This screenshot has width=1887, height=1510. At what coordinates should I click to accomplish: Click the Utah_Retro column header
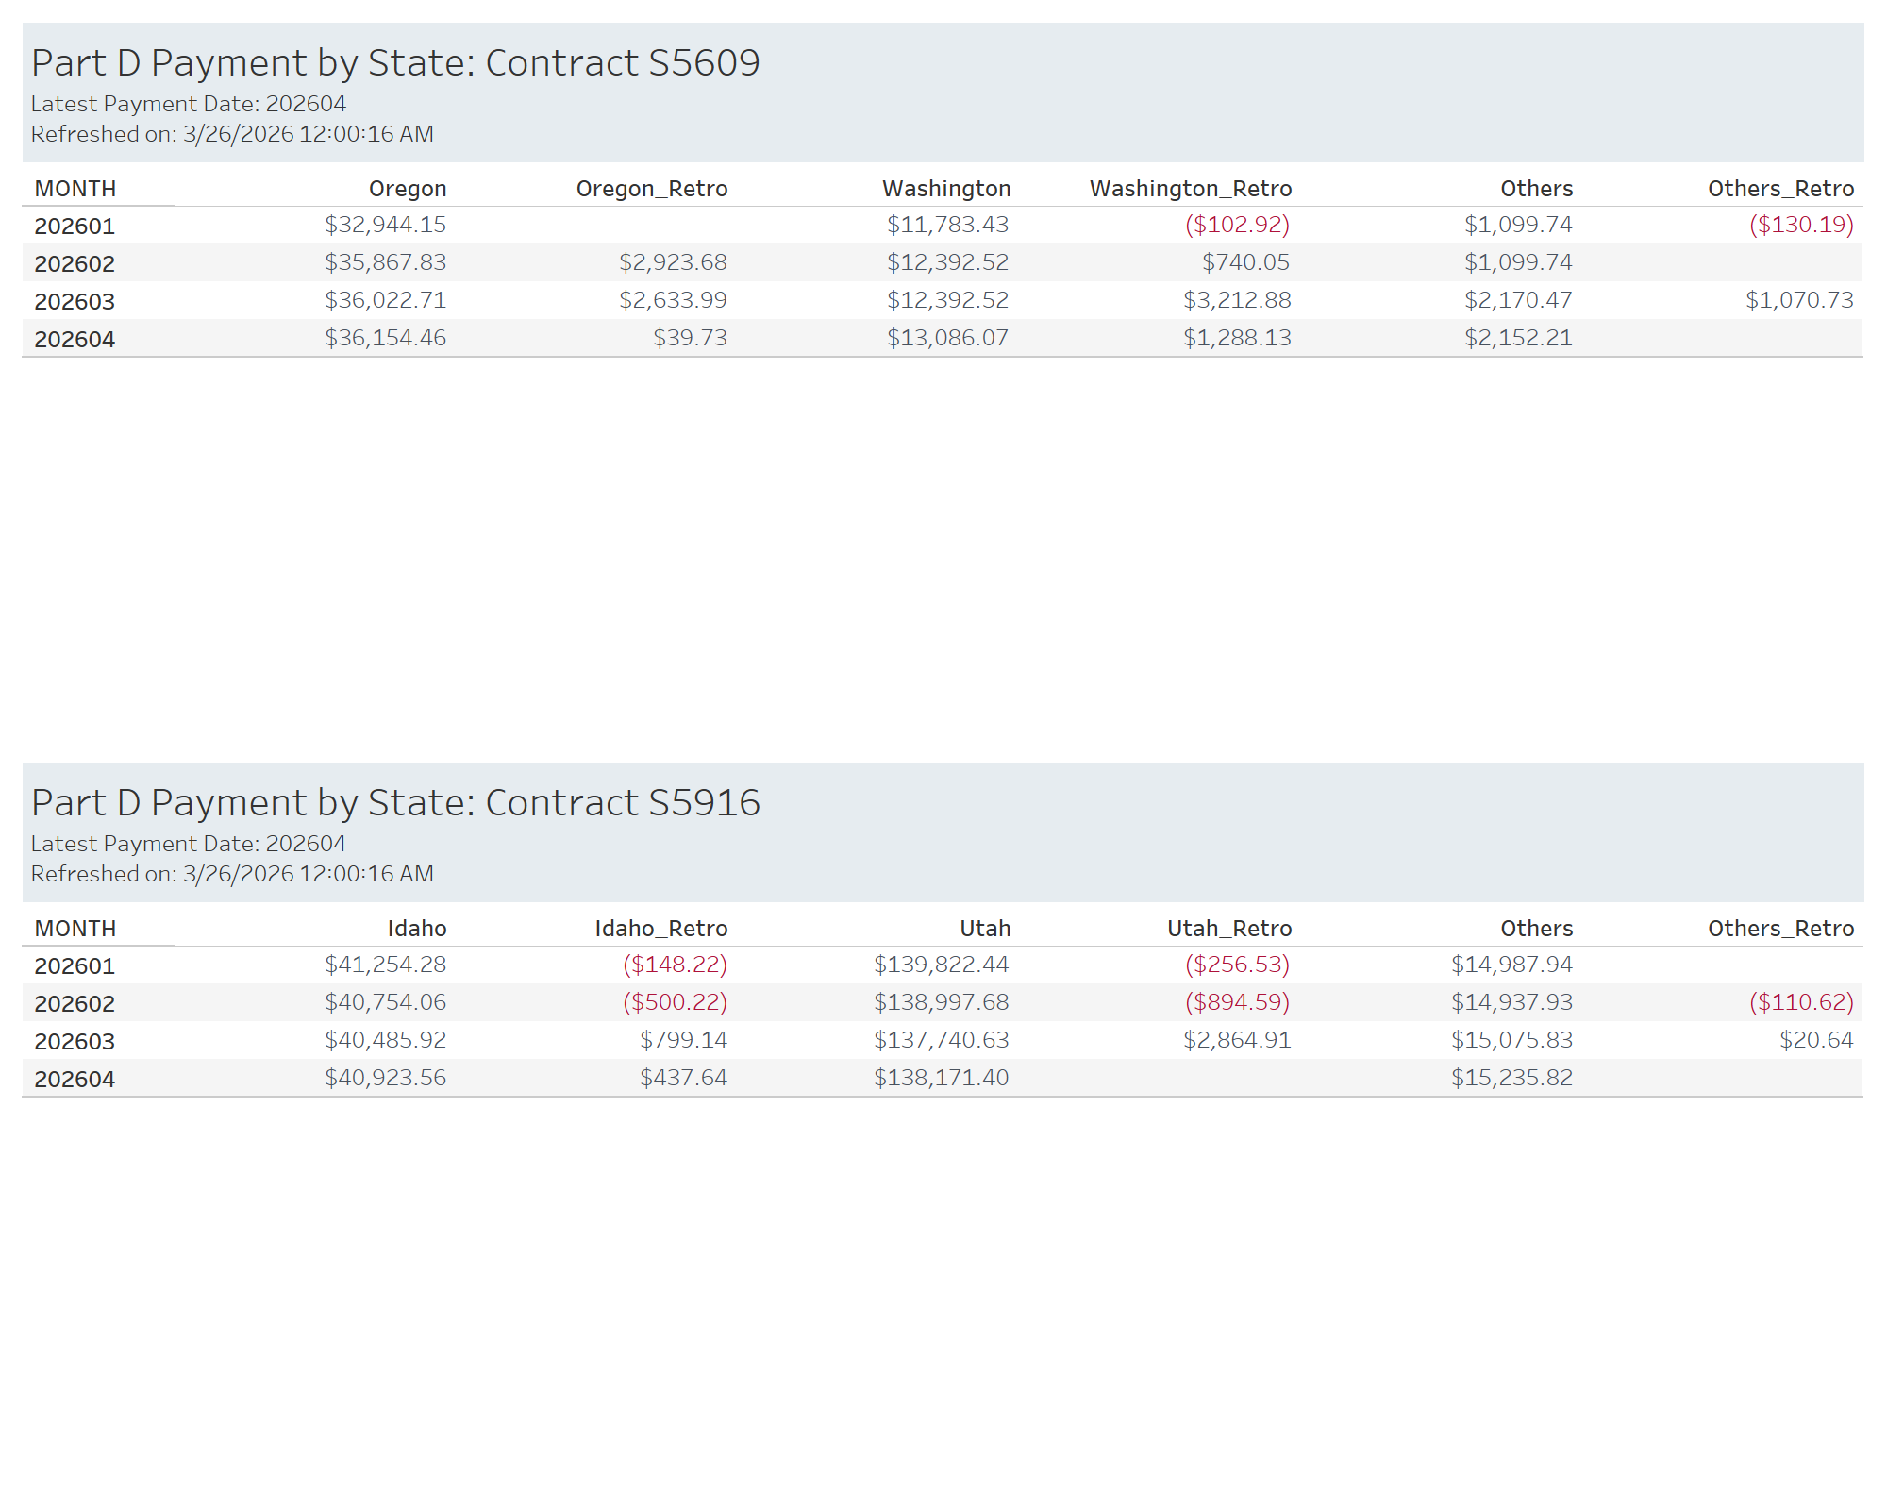click(1229, 929)
